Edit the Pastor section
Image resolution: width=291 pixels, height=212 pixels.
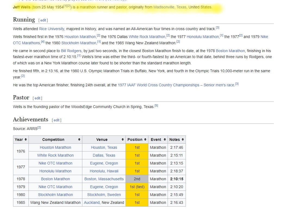37,98
